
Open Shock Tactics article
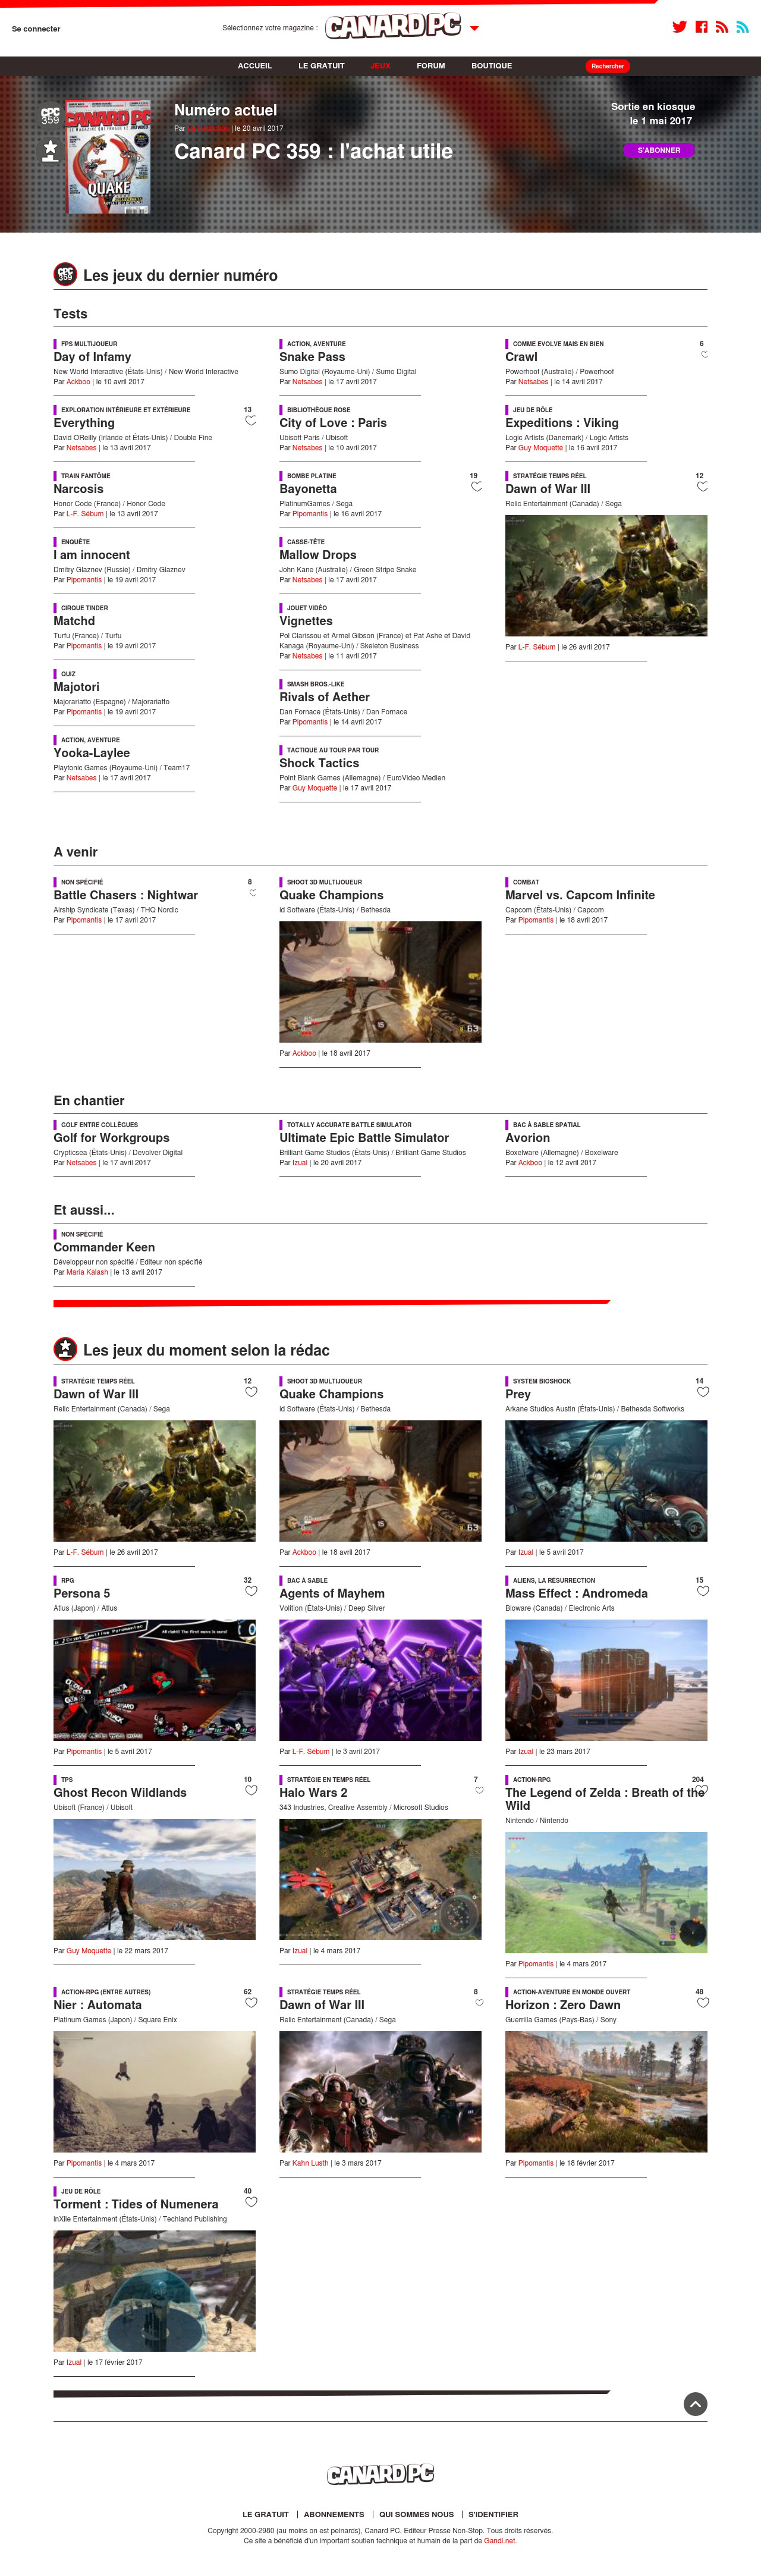coord(319,763)
